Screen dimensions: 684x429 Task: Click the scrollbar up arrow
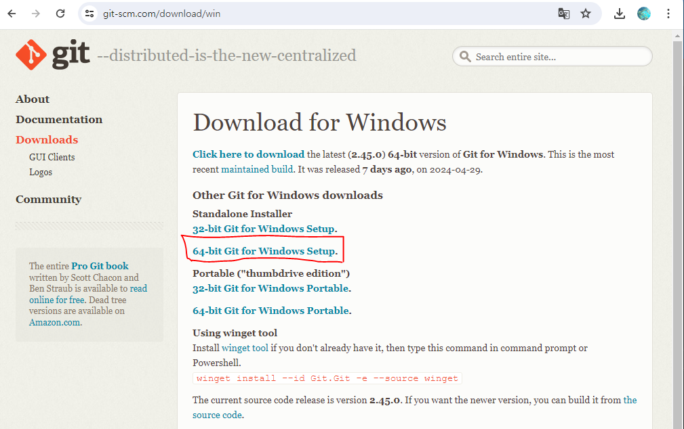click(677, 36)
